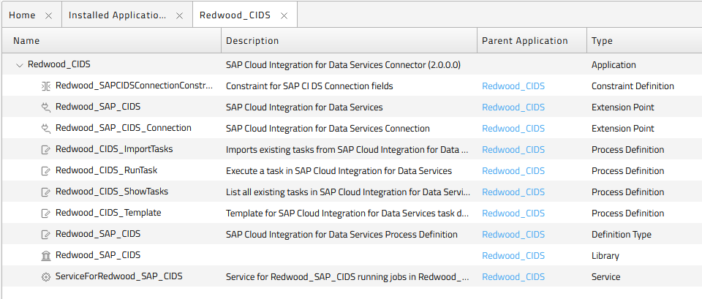The height and width of the screenshot is (299, 702).
Task: Click the 'Library' type cell
Action: (x=605, y=256)
